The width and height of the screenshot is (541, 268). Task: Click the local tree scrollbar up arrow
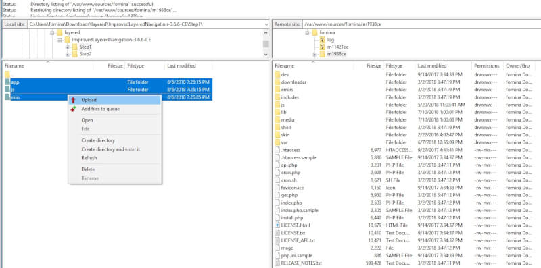266,32
